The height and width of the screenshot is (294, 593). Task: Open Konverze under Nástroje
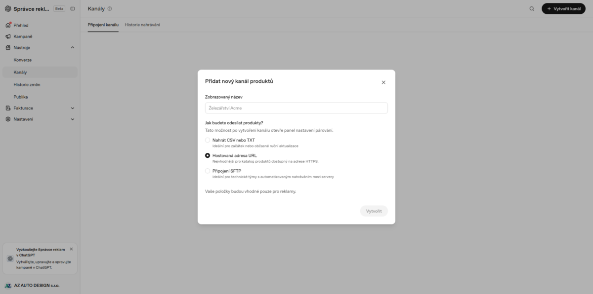tap(40, 60)
